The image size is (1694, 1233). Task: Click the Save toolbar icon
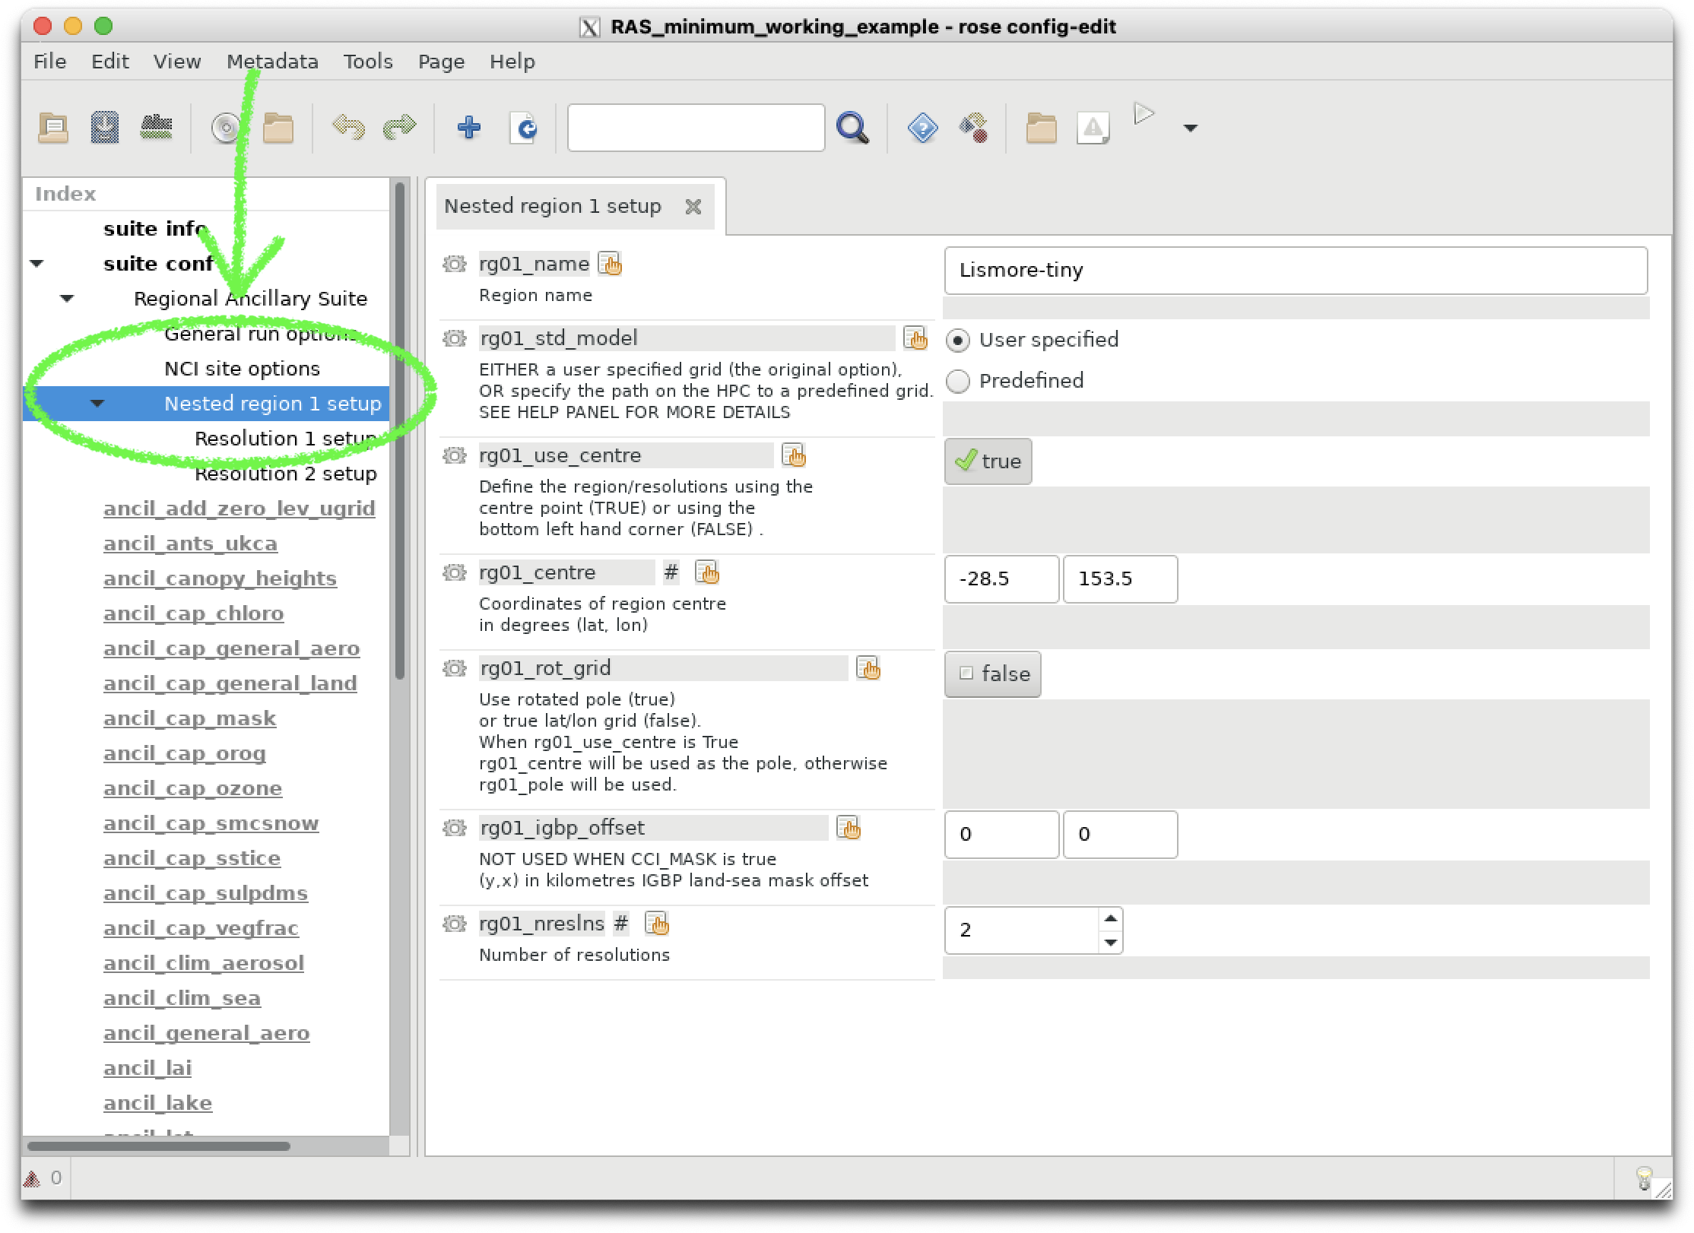(x=105, y=128)
